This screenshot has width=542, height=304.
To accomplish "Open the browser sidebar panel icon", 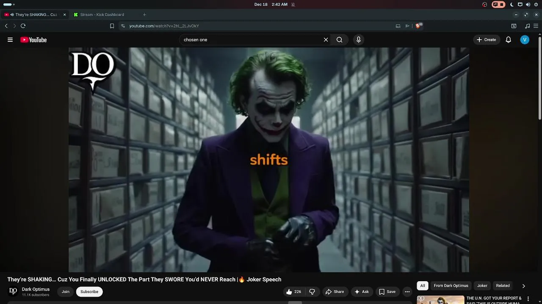I will click(514, 26).
